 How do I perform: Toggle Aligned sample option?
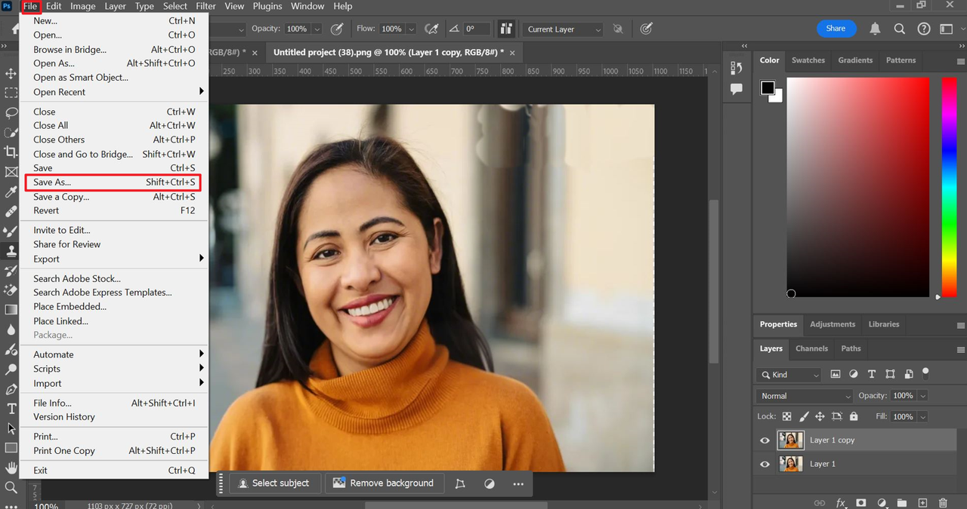click(506, 29)
